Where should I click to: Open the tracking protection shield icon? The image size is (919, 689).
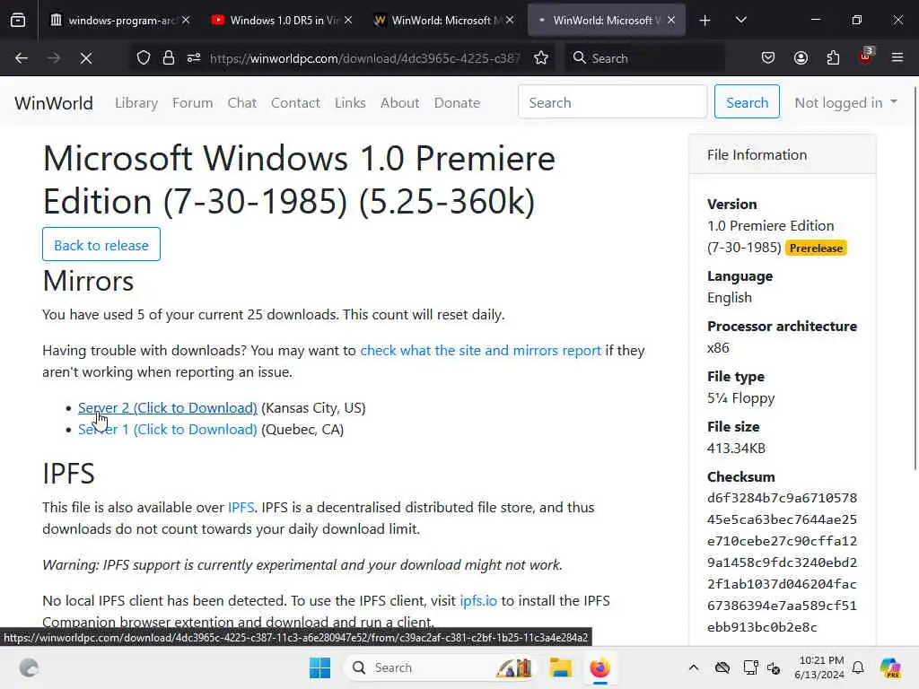(x=144, y=58)
